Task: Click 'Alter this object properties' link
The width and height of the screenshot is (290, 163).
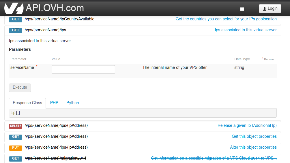Action: (x=253, y=147)
